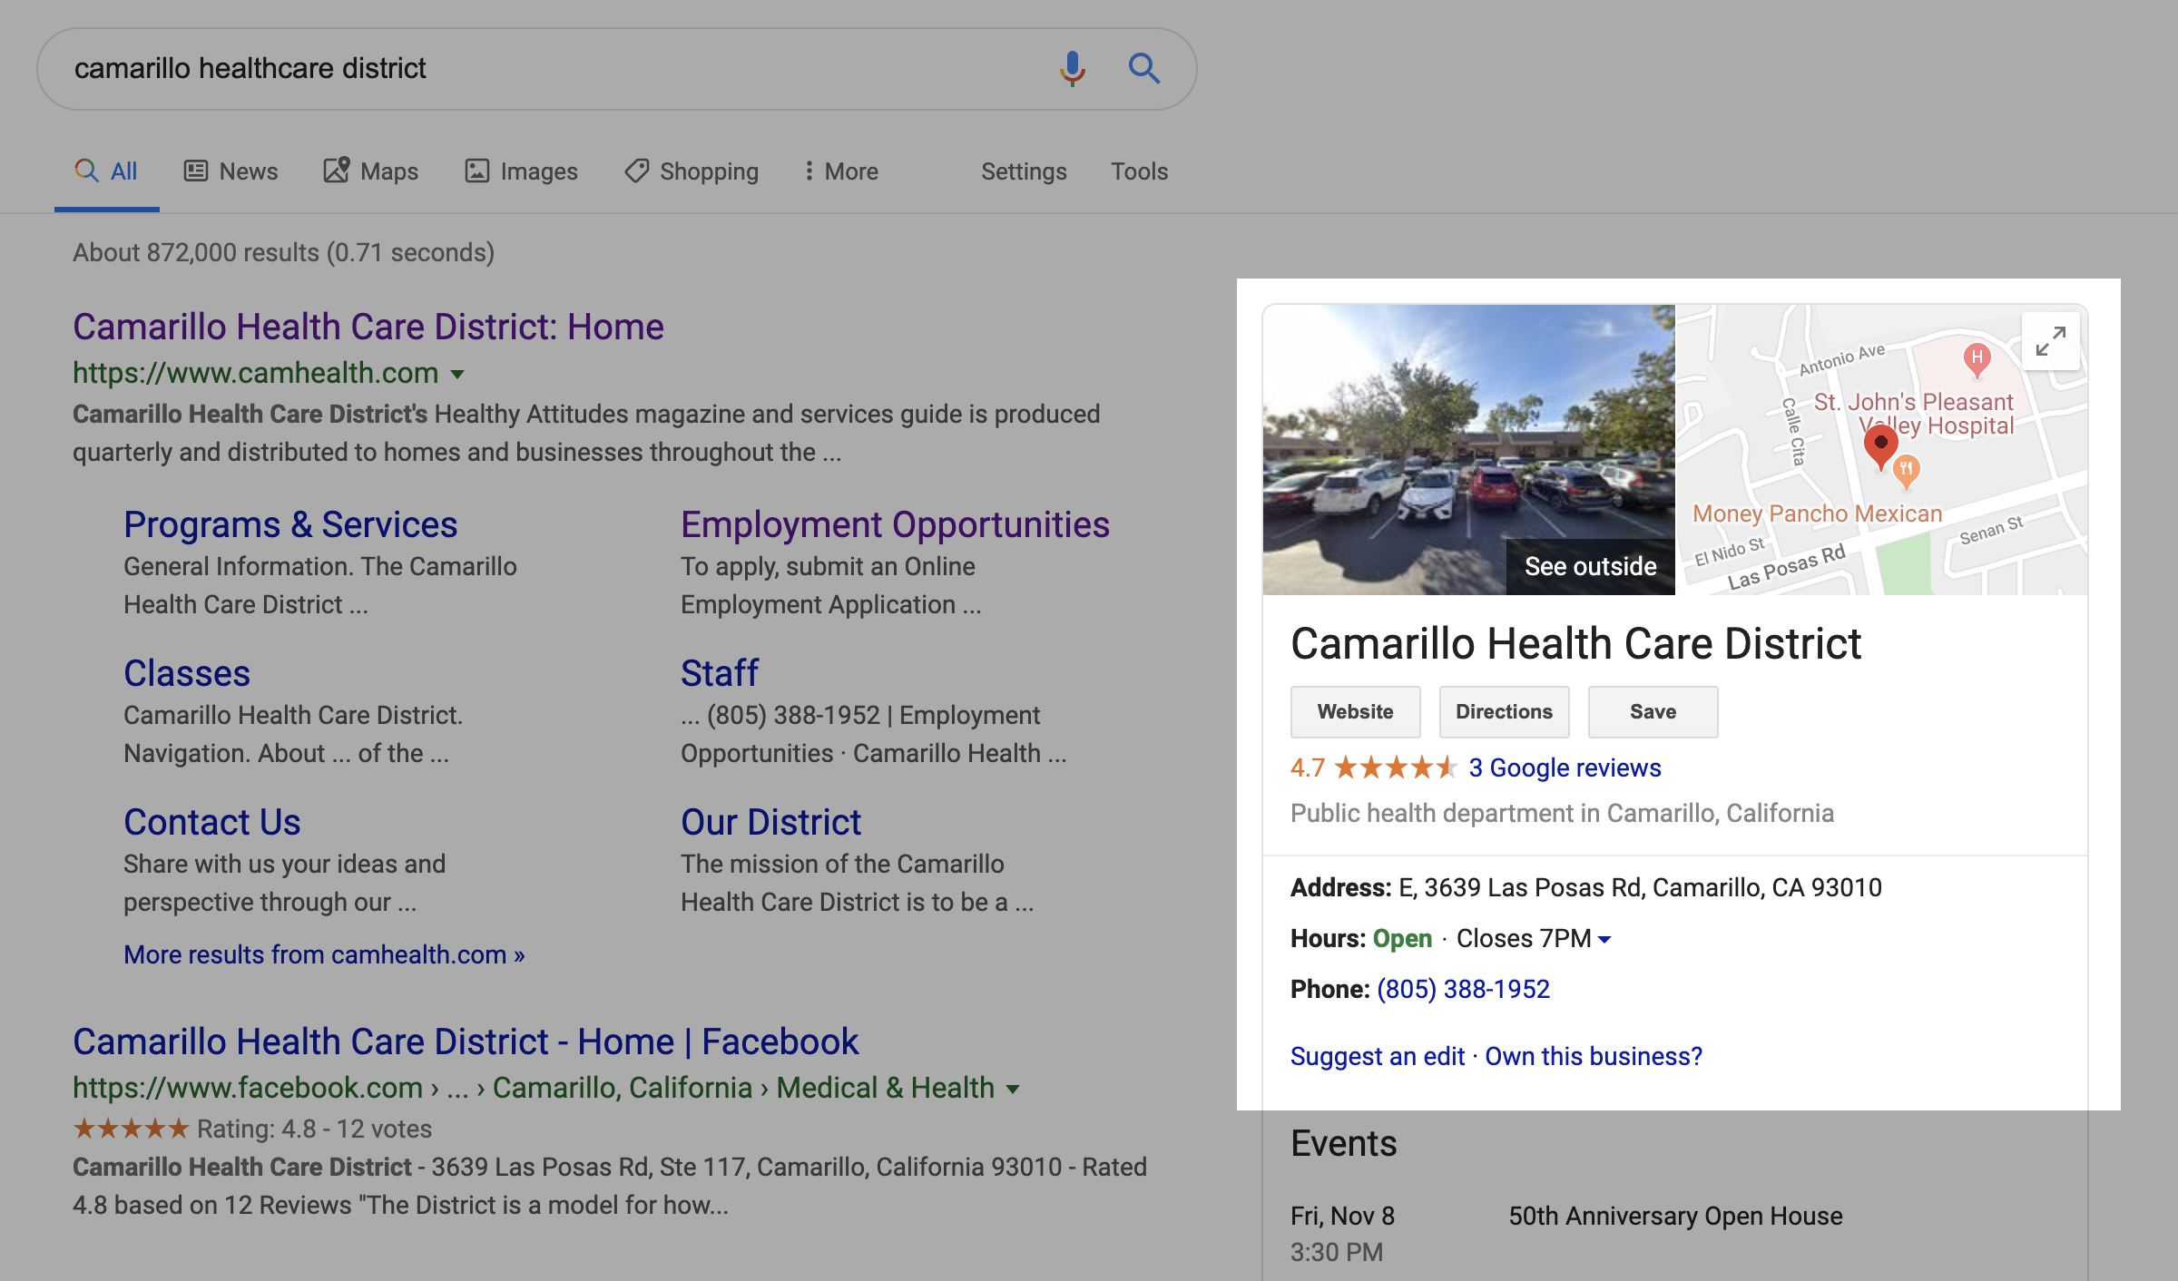
Task: Expand Facebook result URL dropdown arrow
Action: click(x=1013, y=1089)
